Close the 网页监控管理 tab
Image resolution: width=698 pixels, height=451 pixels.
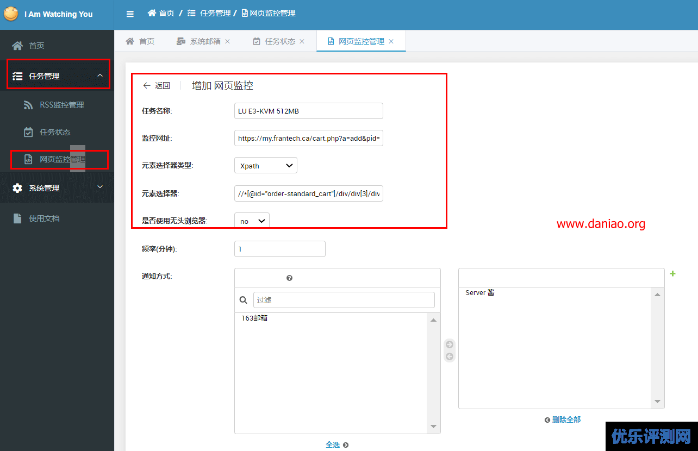(391, 41)
